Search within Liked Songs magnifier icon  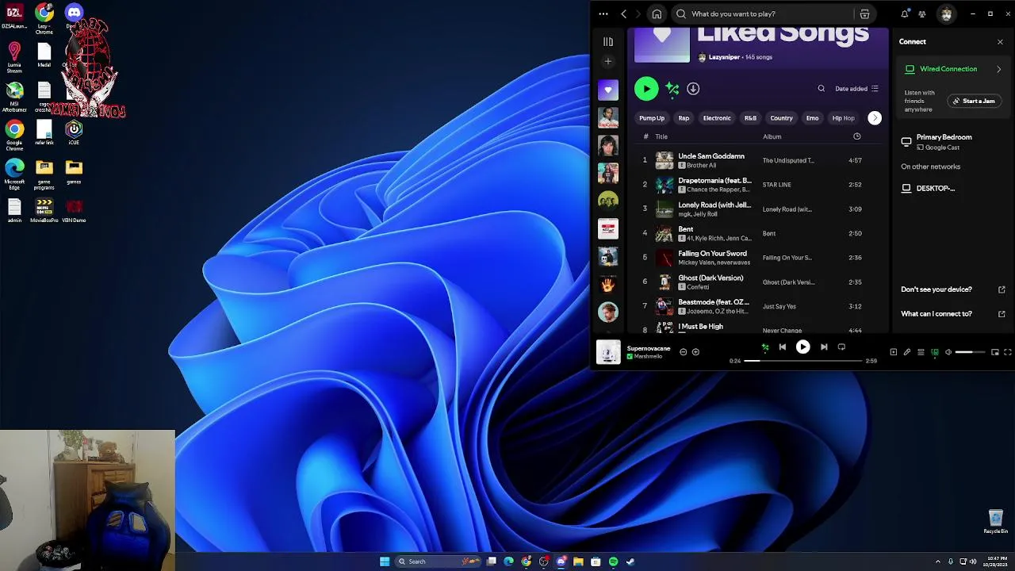point(821,89)
